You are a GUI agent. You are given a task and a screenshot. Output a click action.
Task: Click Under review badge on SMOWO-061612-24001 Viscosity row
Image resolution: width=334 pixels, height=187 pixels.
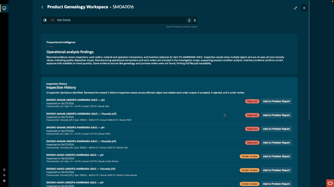point(249,170)
